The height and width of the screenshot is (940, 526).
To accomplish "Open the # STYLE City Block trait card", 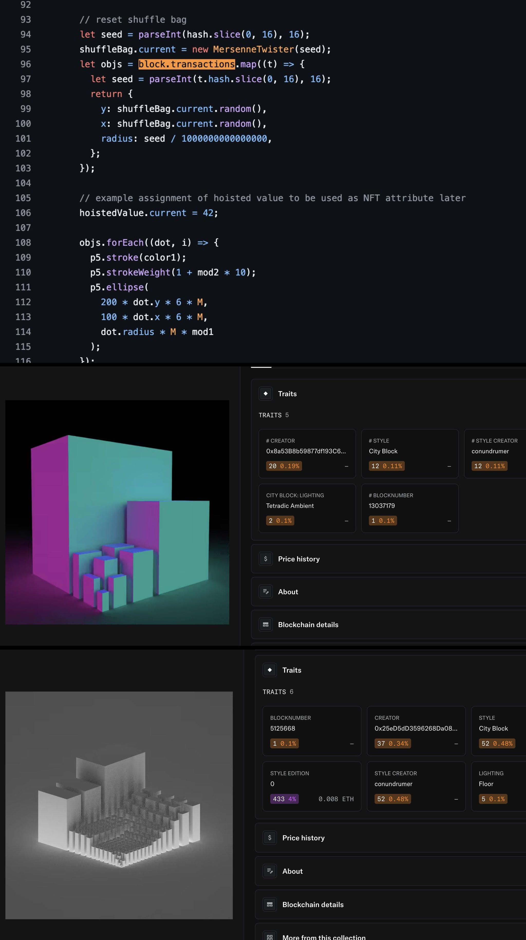I will tap(410, 454).
